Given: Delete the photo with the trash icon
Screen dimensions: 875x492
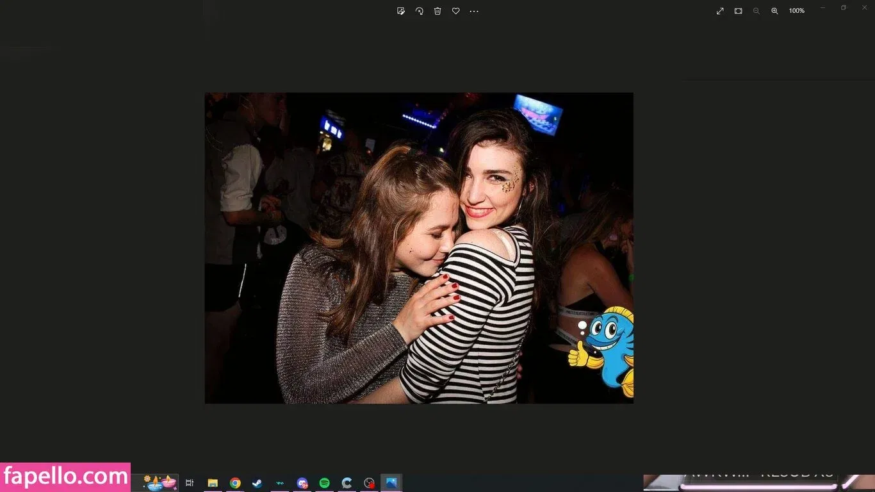Looking at the screenshot, I should 437,11.
